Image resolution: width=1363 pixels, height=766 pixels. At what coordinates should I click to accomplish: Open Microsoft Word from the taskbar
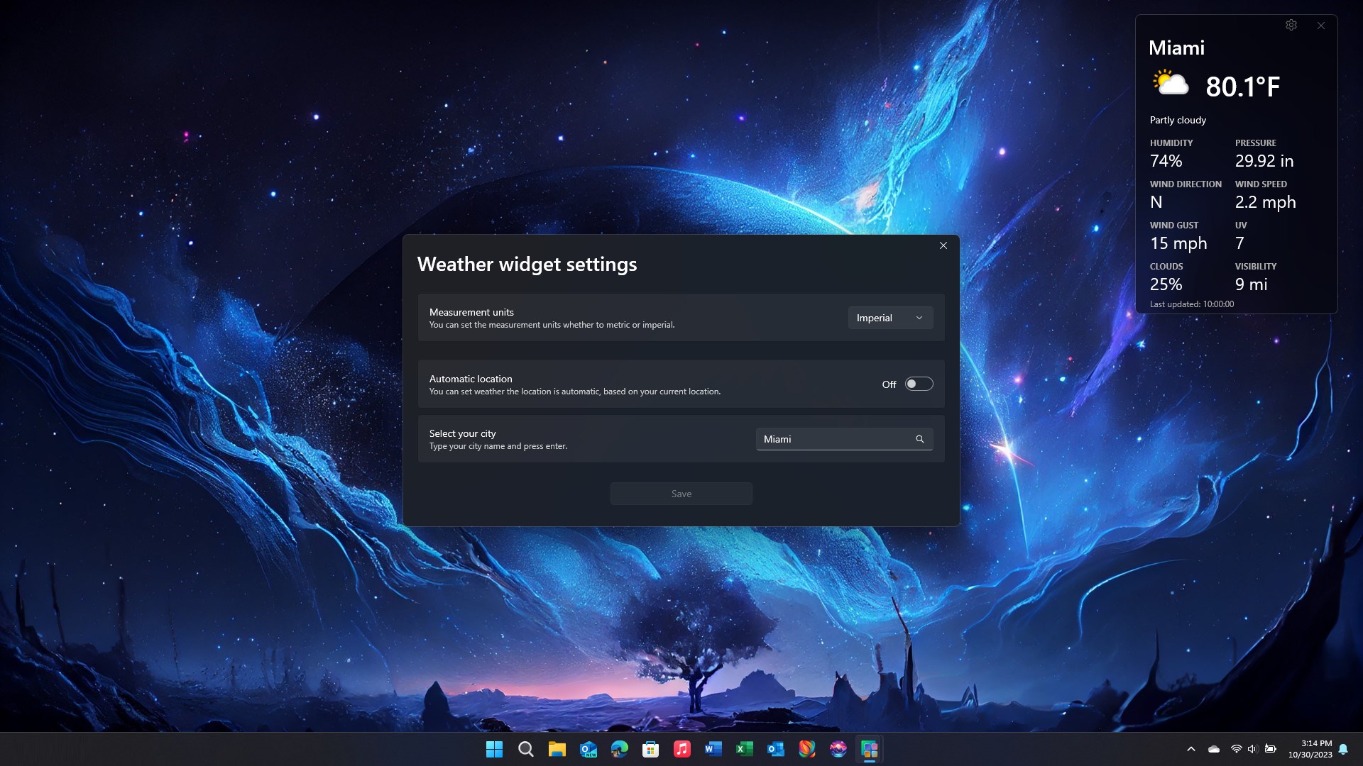(x=713, y=749)
